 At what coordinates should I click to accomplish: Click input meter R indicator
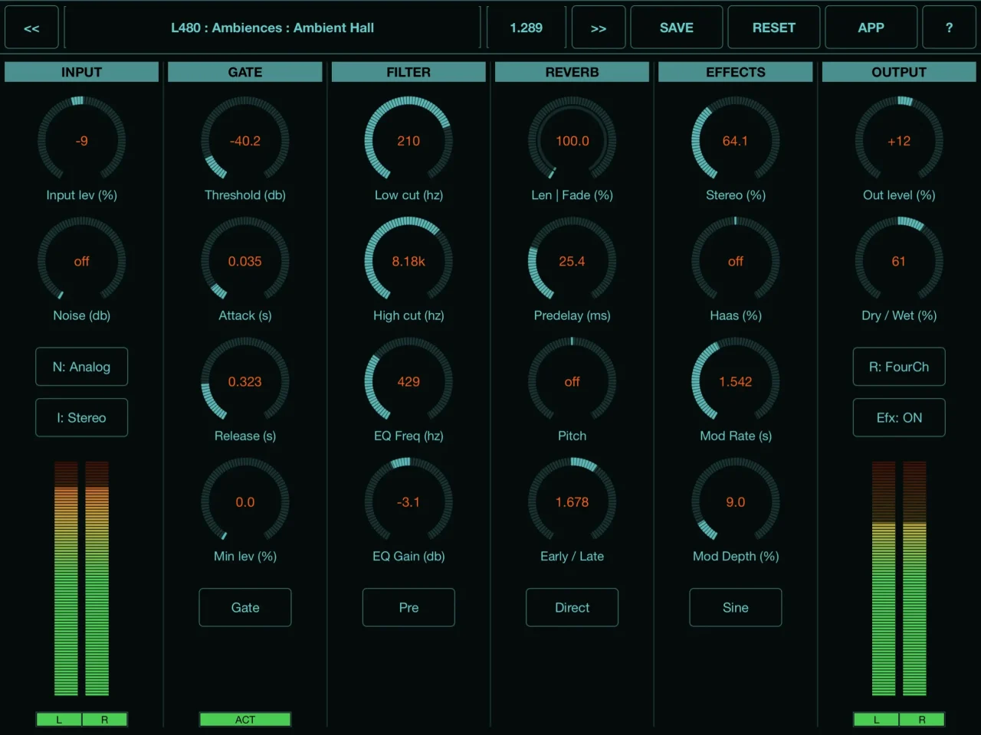(x=105, y=719)
